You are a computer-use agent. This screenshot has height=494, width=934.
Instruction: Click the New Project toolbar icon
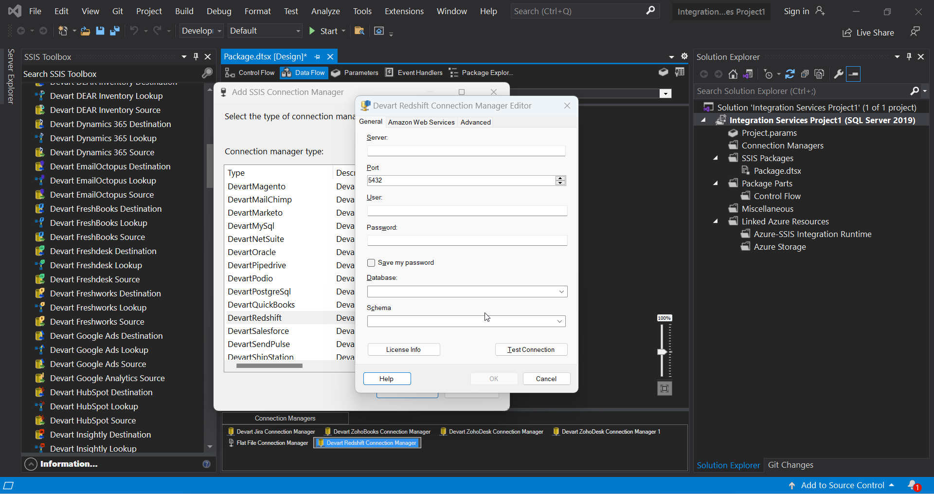click(63, 31)
